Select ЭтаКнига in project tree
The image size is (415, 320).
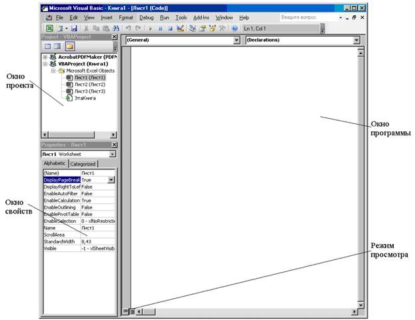pos(85,98)
